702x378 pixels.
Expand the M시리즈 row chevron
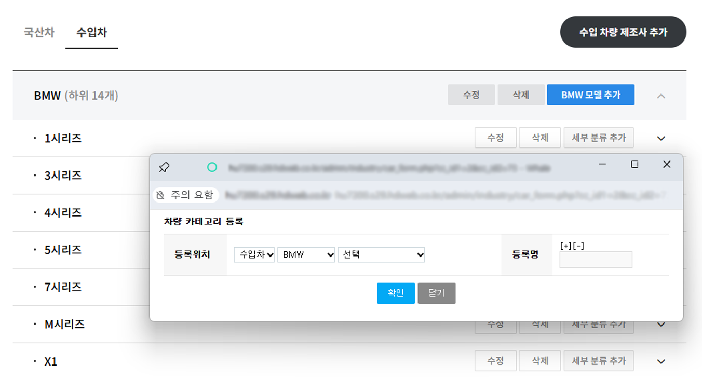(661, 325)
